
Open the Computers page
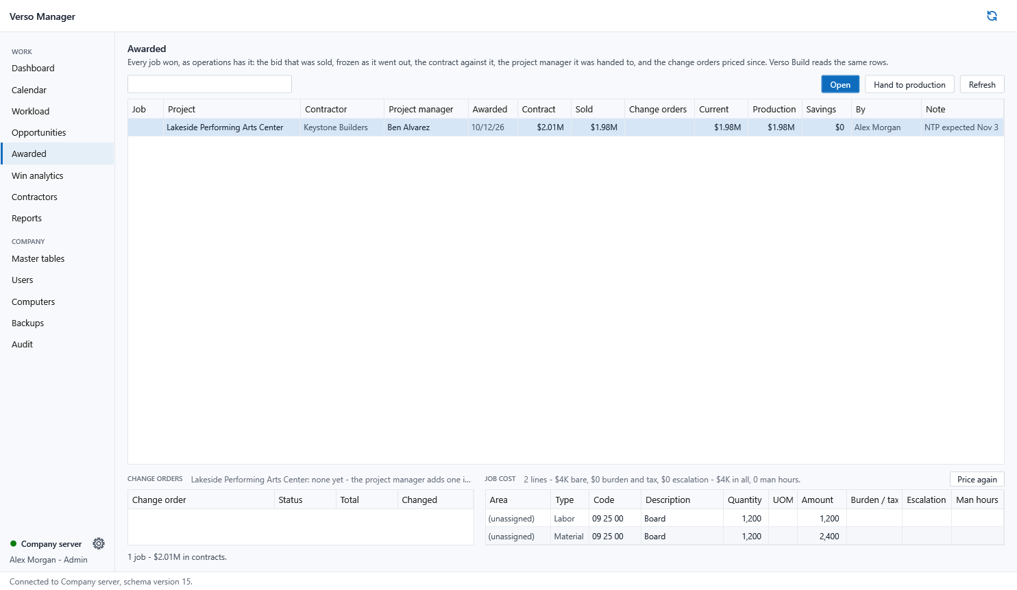[x=58, y=302]
